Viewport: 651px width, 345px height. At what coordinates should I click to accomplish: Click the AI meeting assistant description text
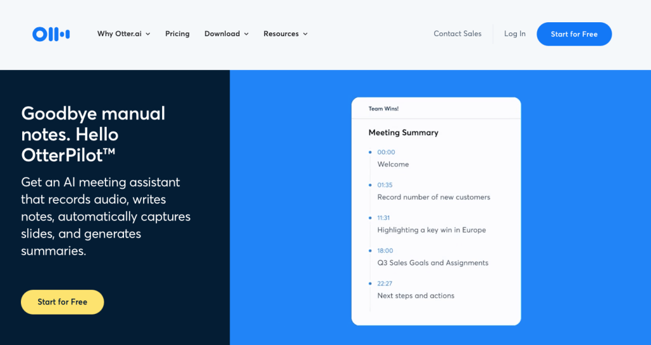(106, 216)
